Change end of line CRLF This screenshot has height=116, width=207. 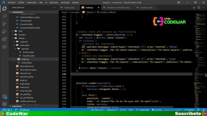(x=131, y=110)
